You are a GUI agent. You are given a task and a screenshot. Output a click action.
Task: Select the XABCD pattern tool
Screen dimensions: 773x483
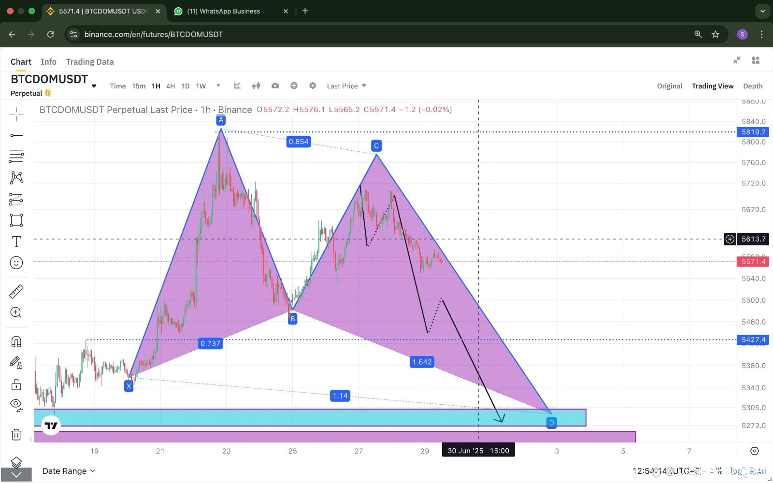16,177
